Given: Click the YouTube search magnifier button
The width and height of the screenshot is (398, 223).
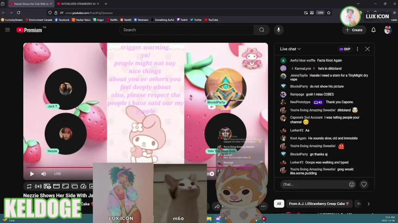Looking at the screenshot, I should (x=262, y=30).
